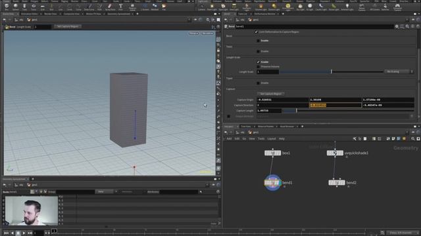This screenshot has width=421, height=236.
Task: Toggle the Preserve Volume checkbox
Action: (258, 67)
